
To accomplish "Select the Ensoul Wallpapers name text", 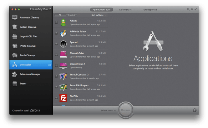I will pyautogui.click(x=79, y=85).
